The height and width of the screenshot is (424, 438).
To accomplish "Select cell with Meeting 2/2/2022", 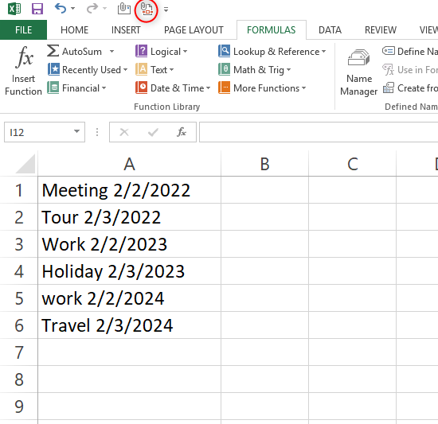I will click(x=129, y=190).
